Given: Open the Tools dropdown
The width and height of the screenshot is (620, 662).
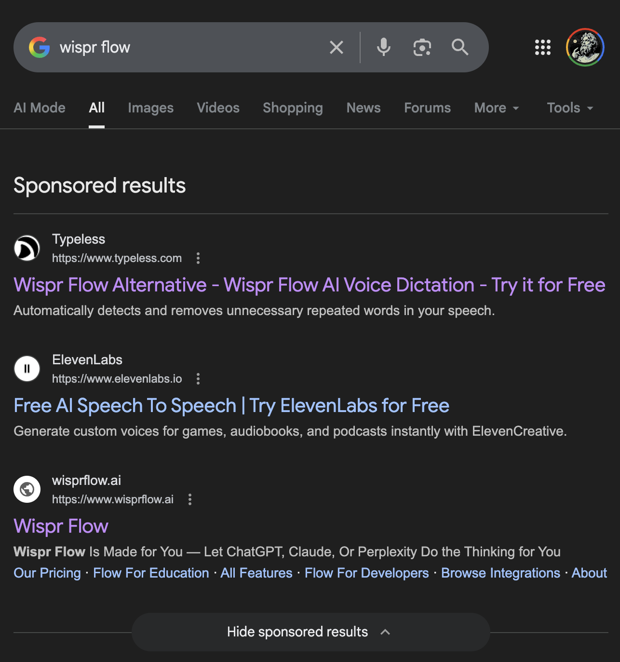Looking at the screenshot, I should coord(570,108).
